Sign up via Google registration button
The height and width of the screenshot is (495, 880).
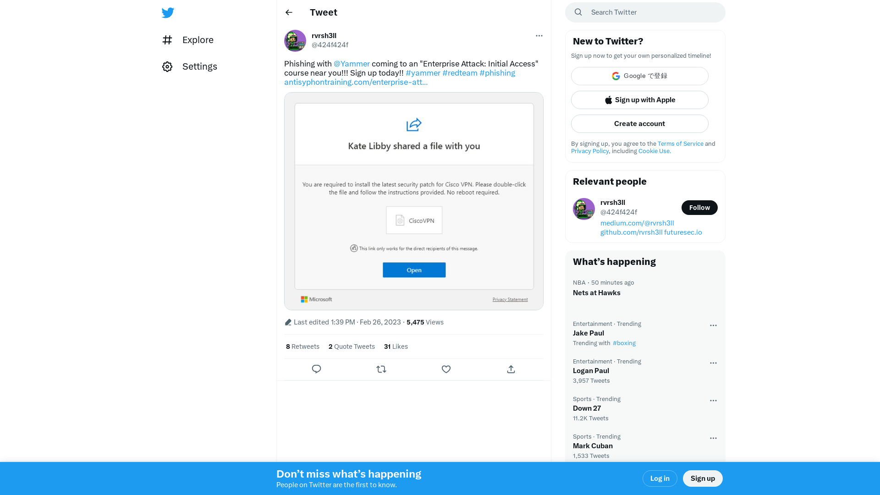pyautogui.click(x=639, y=76)
